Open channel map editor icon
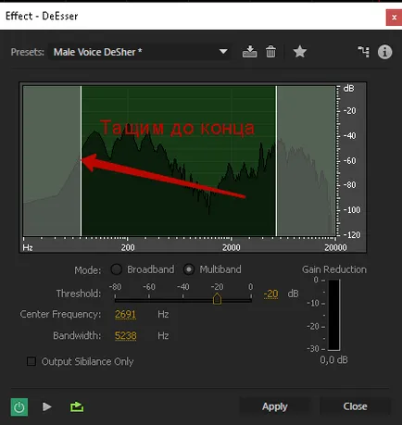The image size is (402, 425). (x=363, y=52)
